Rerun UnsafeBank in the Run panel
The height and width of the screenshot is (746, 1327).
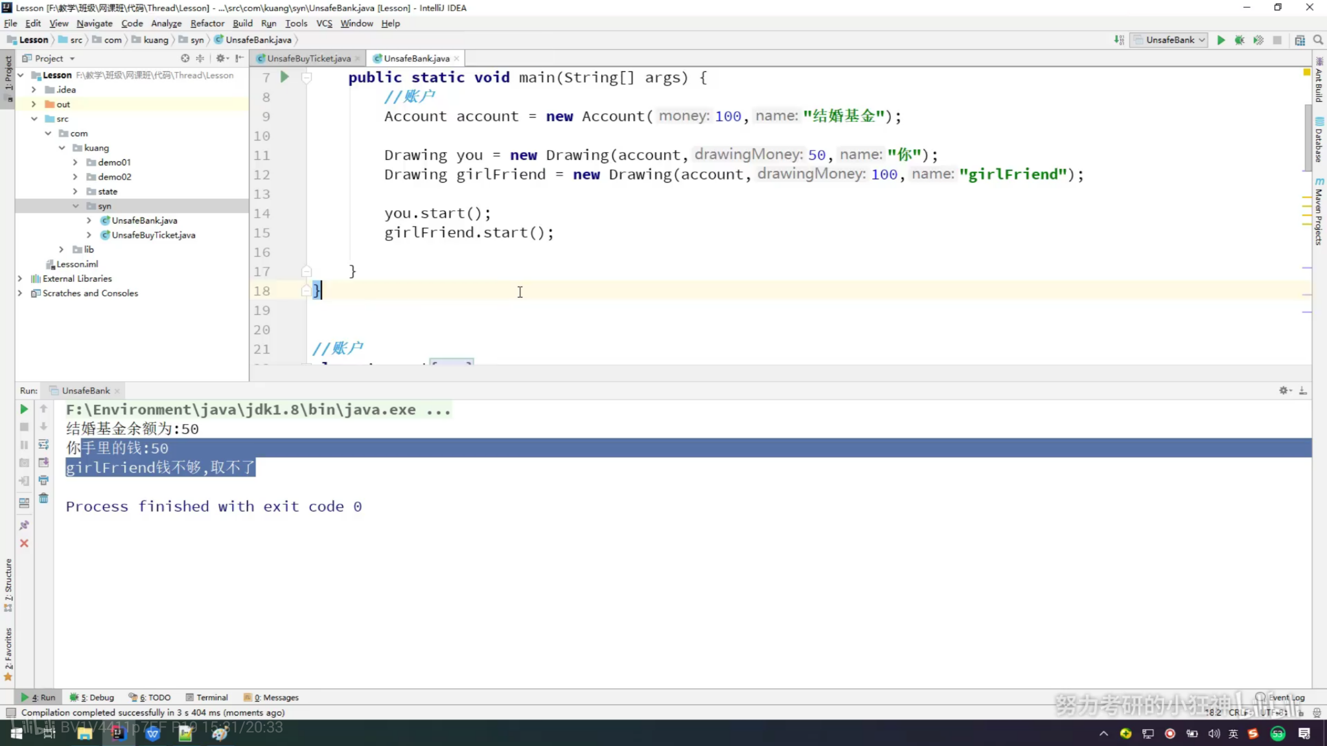(x=24, y=409)
